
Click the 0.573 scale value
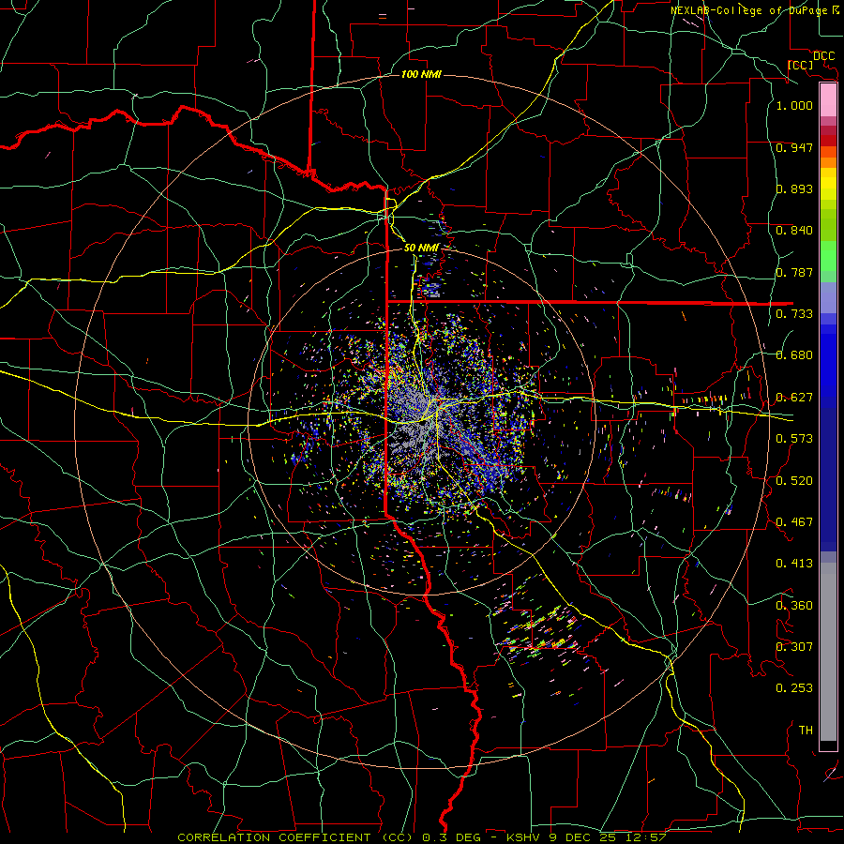[x=794, y=439]
